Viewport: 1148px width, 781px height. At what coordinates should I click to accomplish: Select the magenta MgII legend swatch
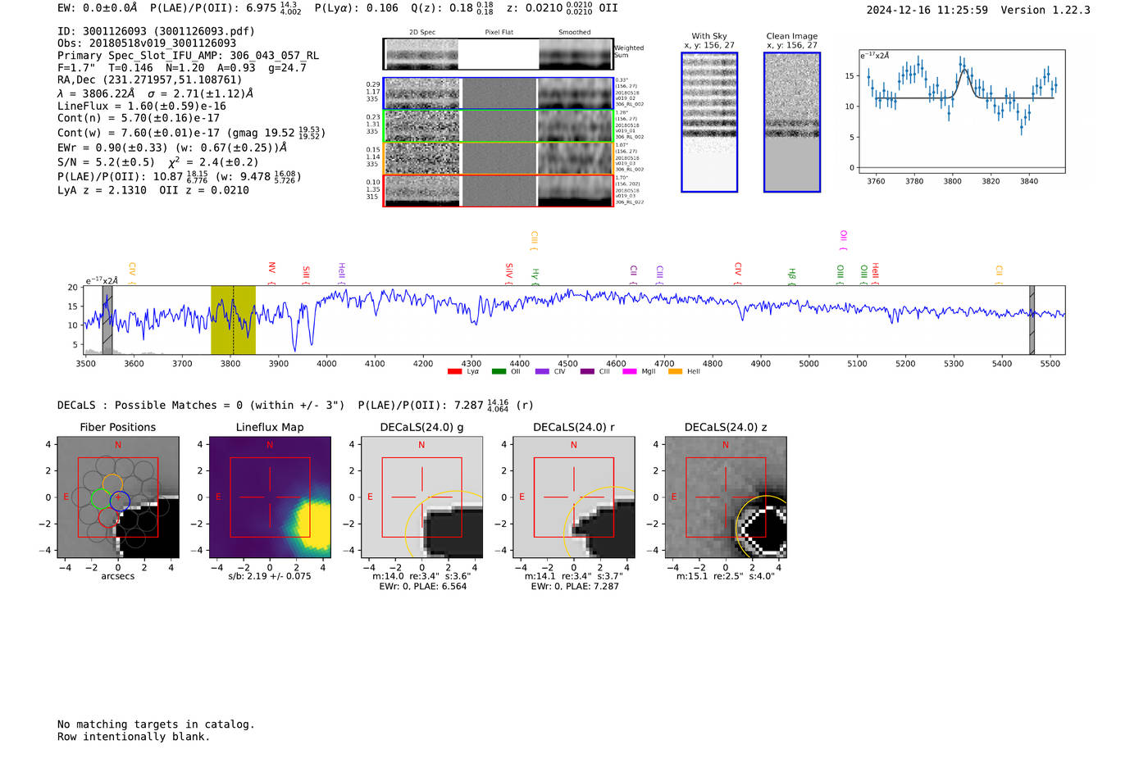coord(630,372)
